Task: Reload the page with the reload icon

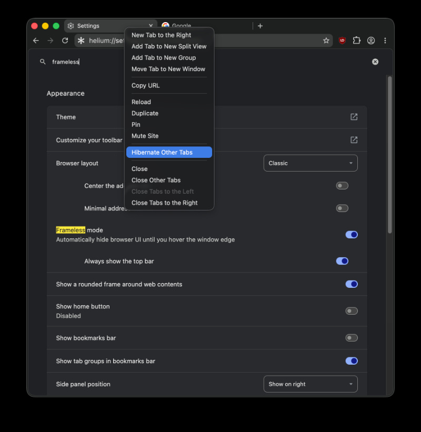Action: coord(65,41)
